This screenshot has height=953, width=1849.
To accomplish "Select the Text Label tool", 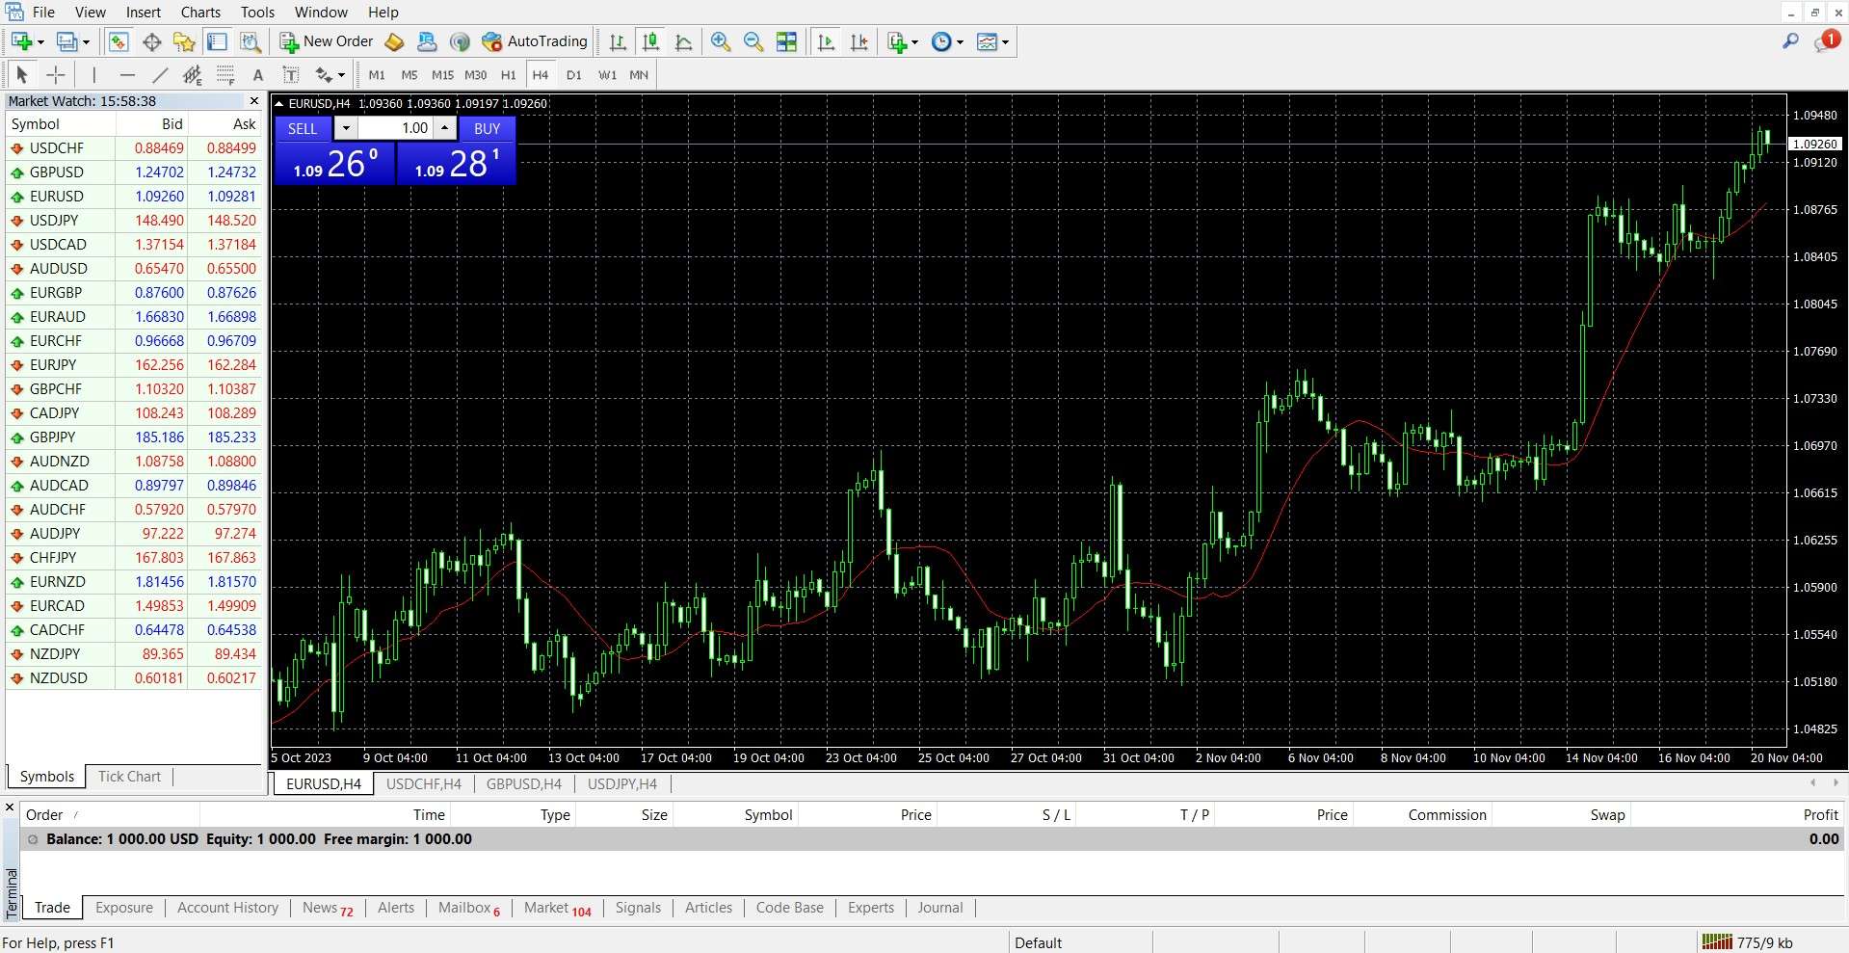I will 290,74.
